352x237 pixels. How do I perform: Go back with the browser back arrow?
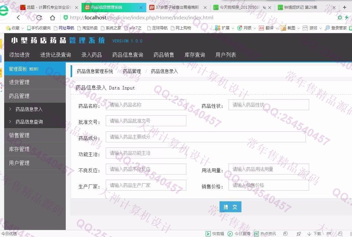click(18, 17)
